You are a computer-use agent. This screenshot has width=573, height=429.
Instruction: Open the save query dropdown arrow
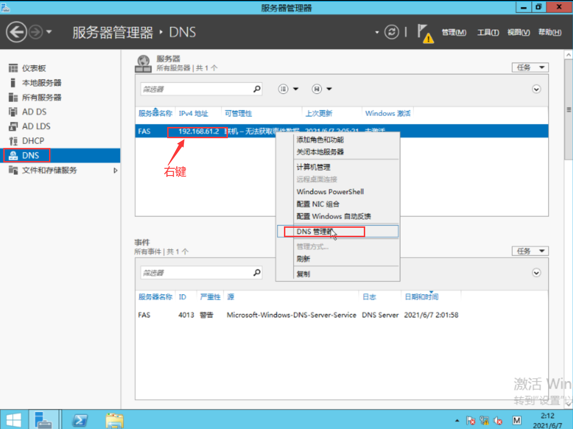(x=329, y=89)
